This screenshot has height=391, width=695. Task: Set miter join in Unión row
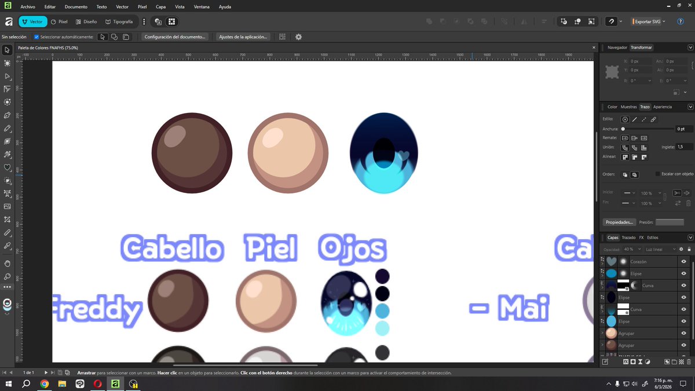tap(643, 148)
